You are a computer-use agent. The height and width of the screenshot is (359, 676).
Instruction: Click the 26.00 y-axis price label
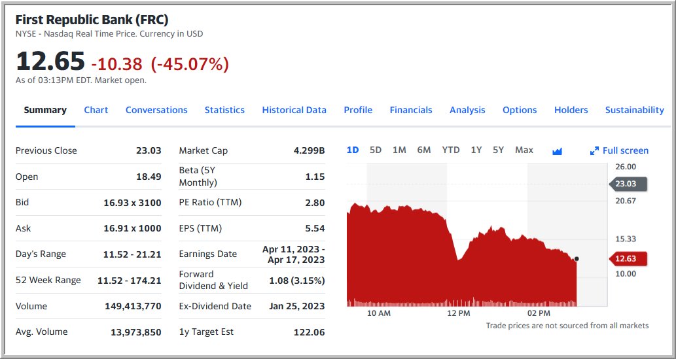(x=626, y=167)
